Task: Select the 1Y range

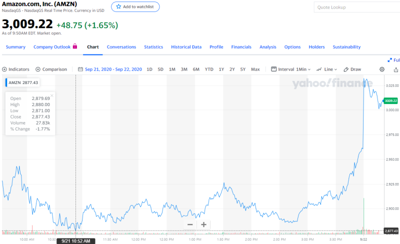Action: click(x=221, y=69)
